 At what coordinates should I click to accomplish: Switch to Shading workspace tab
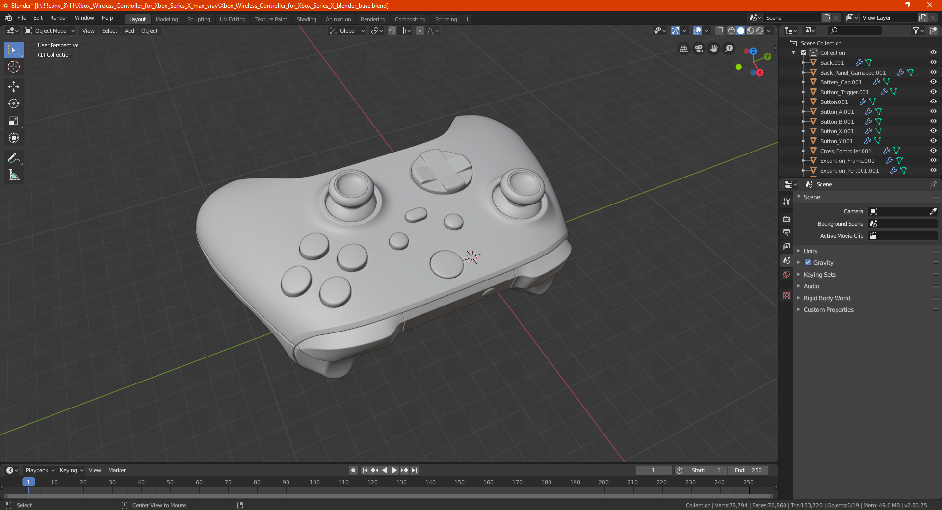pyautogui.click(x=306, y=19)
